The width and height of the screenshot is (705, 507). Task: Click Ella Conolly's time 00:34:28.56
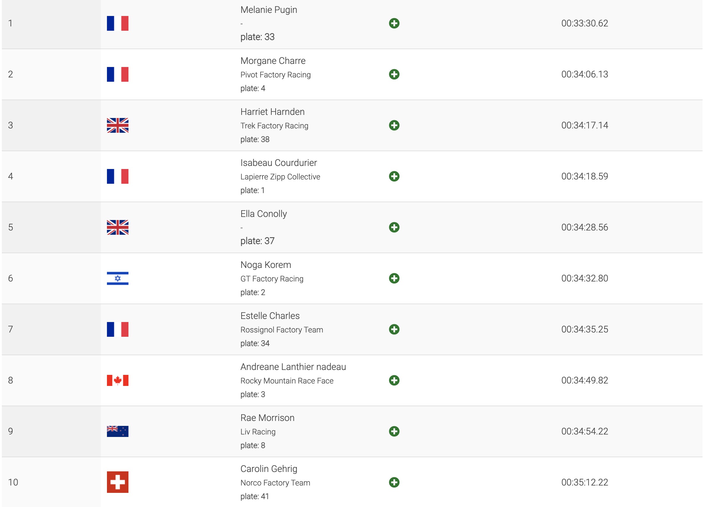[585, 227]
